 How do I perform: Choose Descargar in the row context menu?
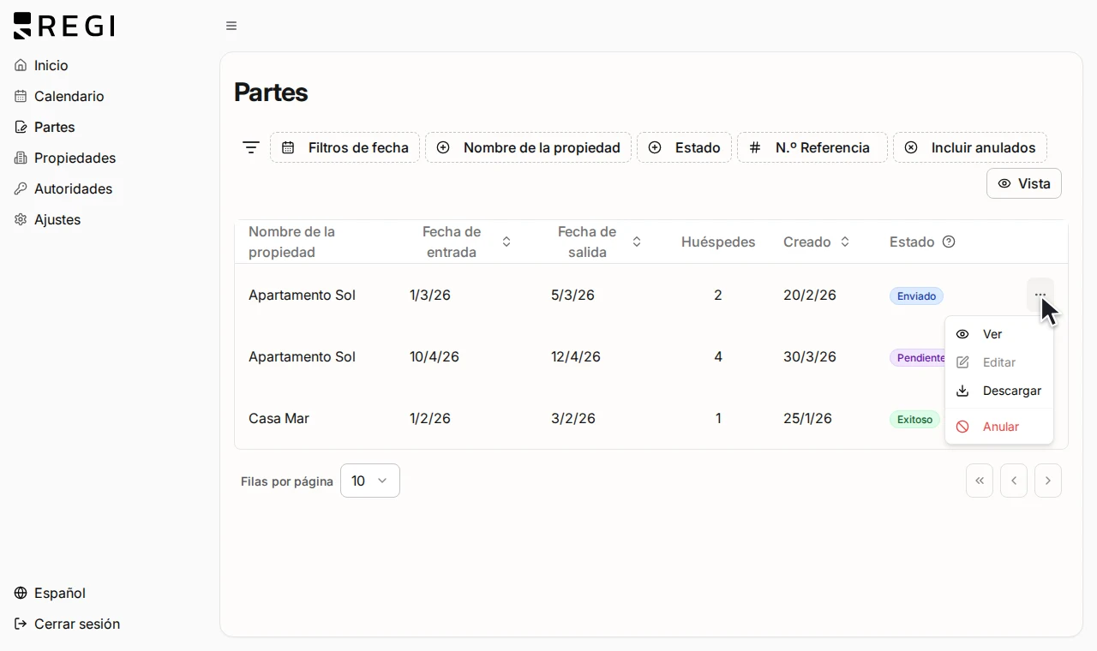(x=999, y=391)
